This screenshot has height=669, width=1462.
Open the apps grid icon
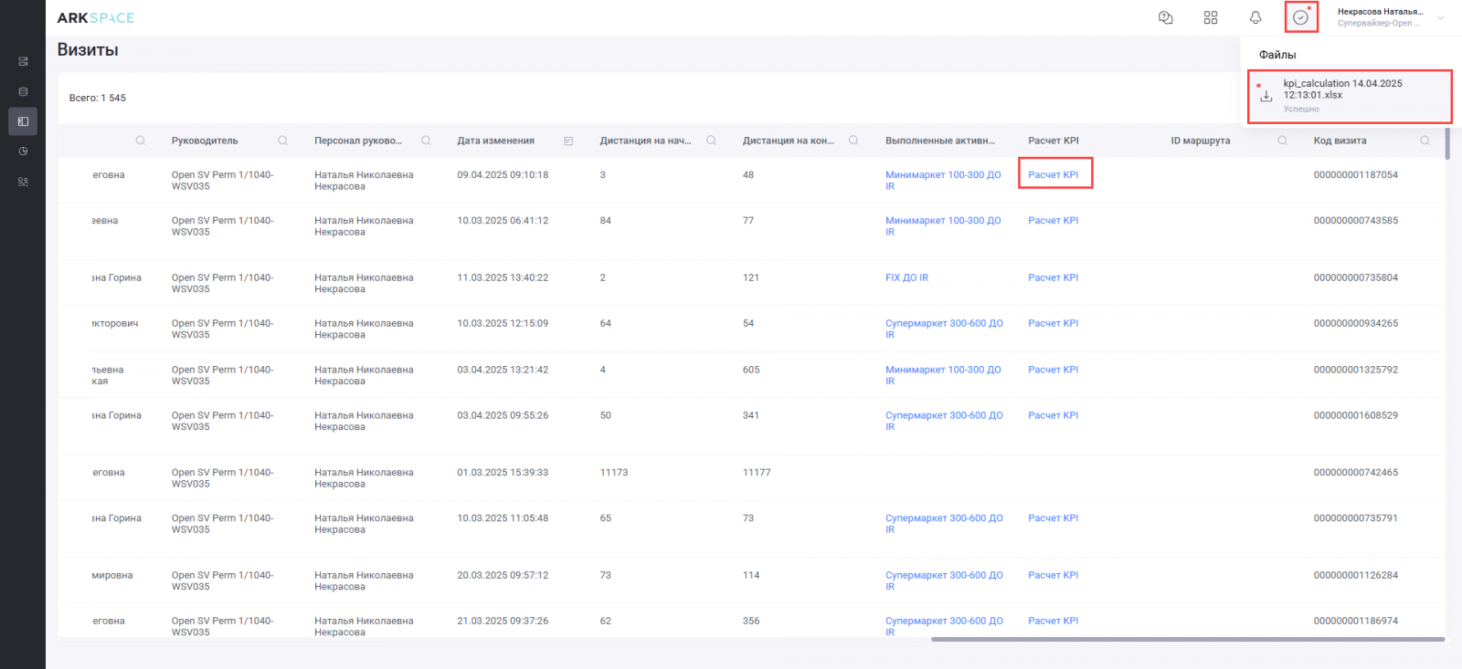[1211, 17]
